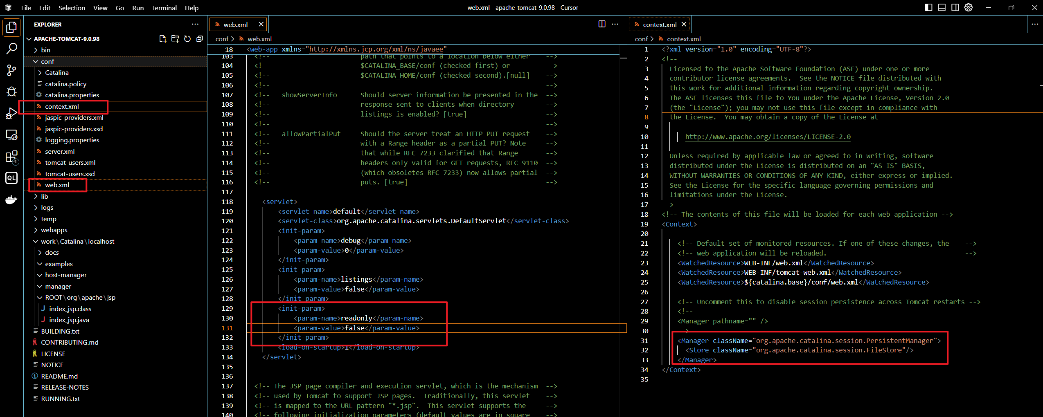Click the Cursor app logo in title bar
The image size is (1043, 417).
8,8
